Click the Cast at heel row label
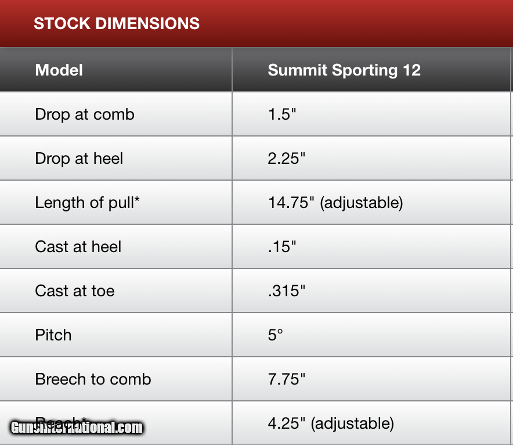 [78, 246]
